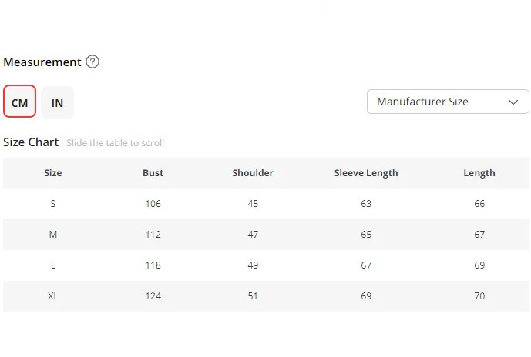Click the shoulder value 47
This screenshot has width=531, height=357.
(x=253, y=235)
